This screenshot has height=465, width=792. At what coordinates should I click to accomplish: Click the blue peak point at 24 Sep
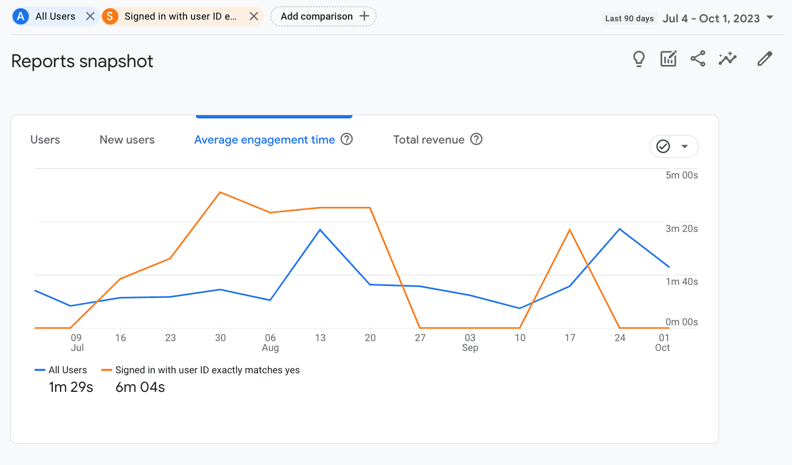pyautogui.click(x=620, y=229)
